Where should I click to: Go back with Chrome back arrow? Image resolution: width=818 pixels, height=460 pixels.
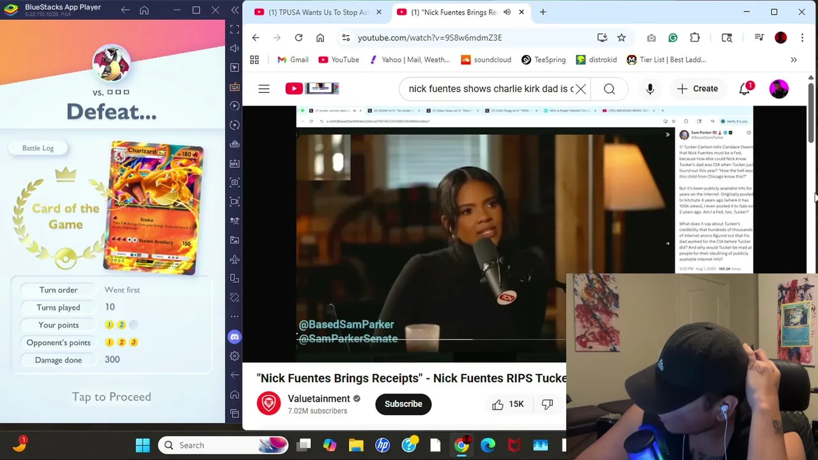[x=256, y=38]
